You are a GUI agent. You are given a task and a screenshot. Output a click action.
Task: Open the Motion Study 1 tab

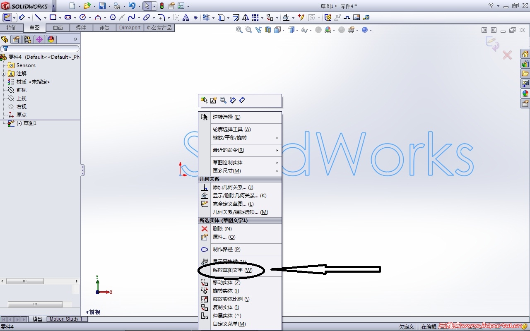coord(65,319)
